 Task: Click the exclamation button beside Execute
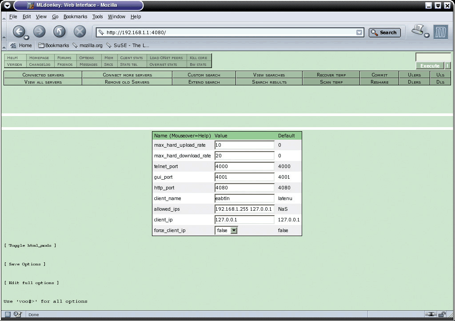[447, 66]
